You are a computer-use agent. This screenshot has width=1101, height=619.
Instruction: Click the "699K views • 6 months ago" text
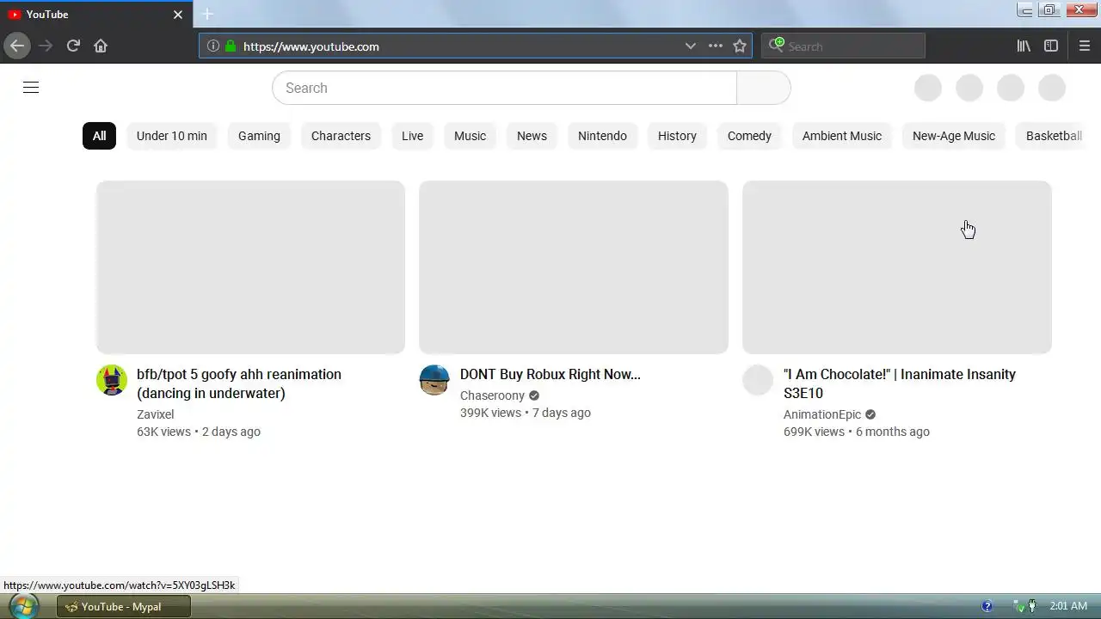pos(857,432)
